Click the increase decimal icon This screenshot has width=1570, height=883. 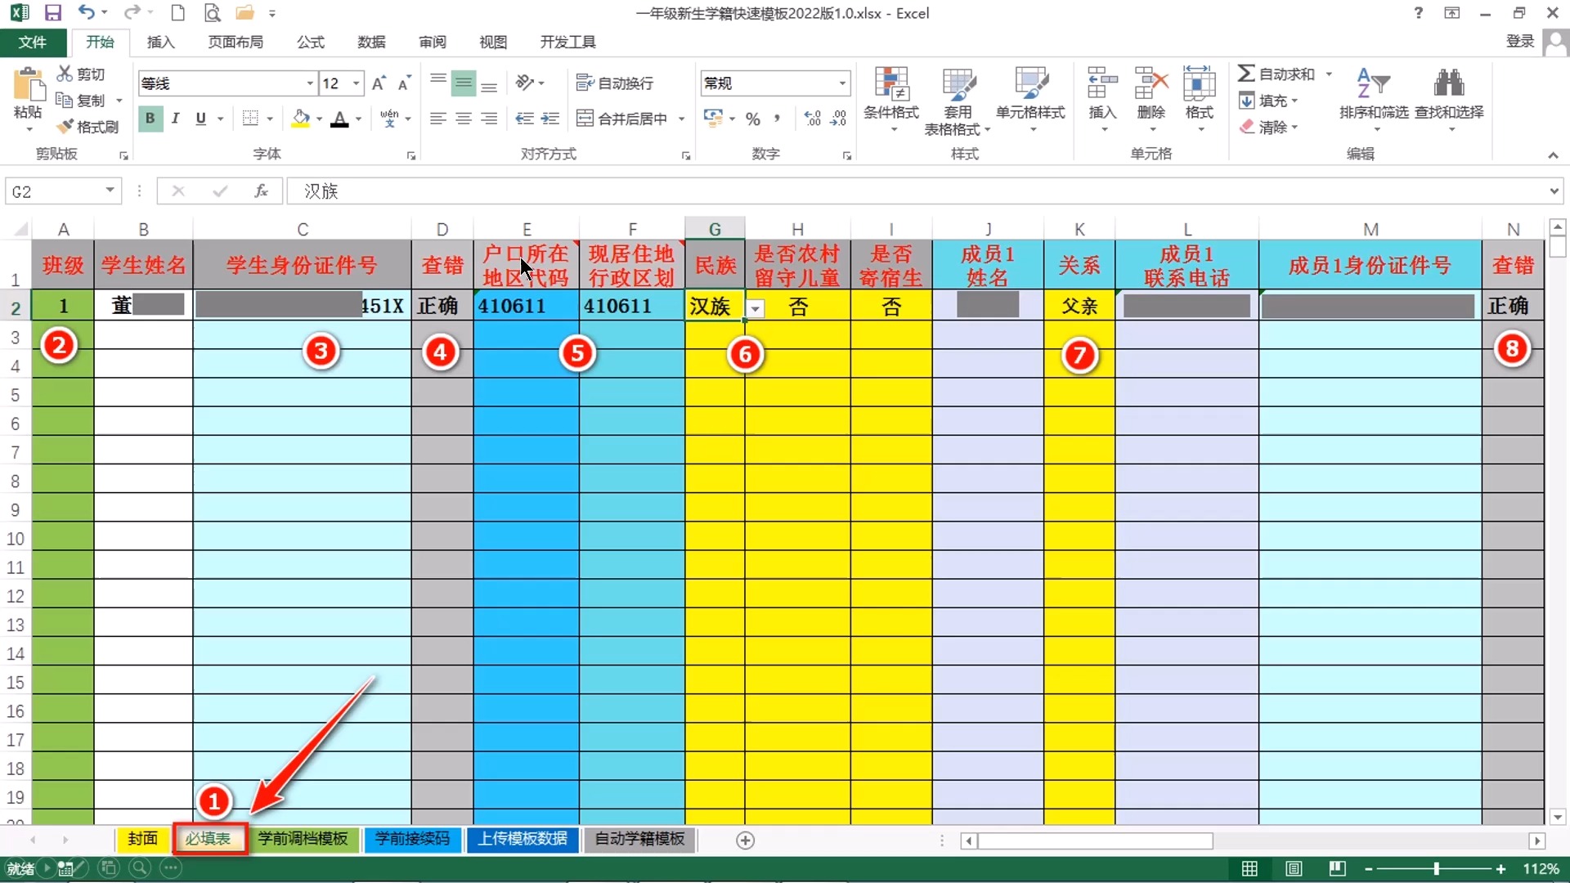coord(812,119)
